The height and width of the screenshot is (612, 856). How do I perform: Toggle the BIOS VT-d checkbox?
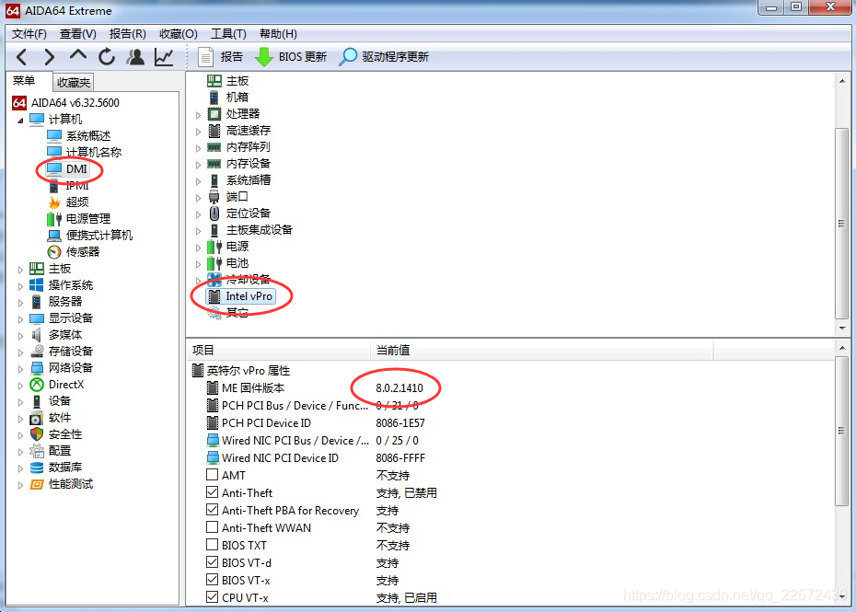click(x=213, y=561)
